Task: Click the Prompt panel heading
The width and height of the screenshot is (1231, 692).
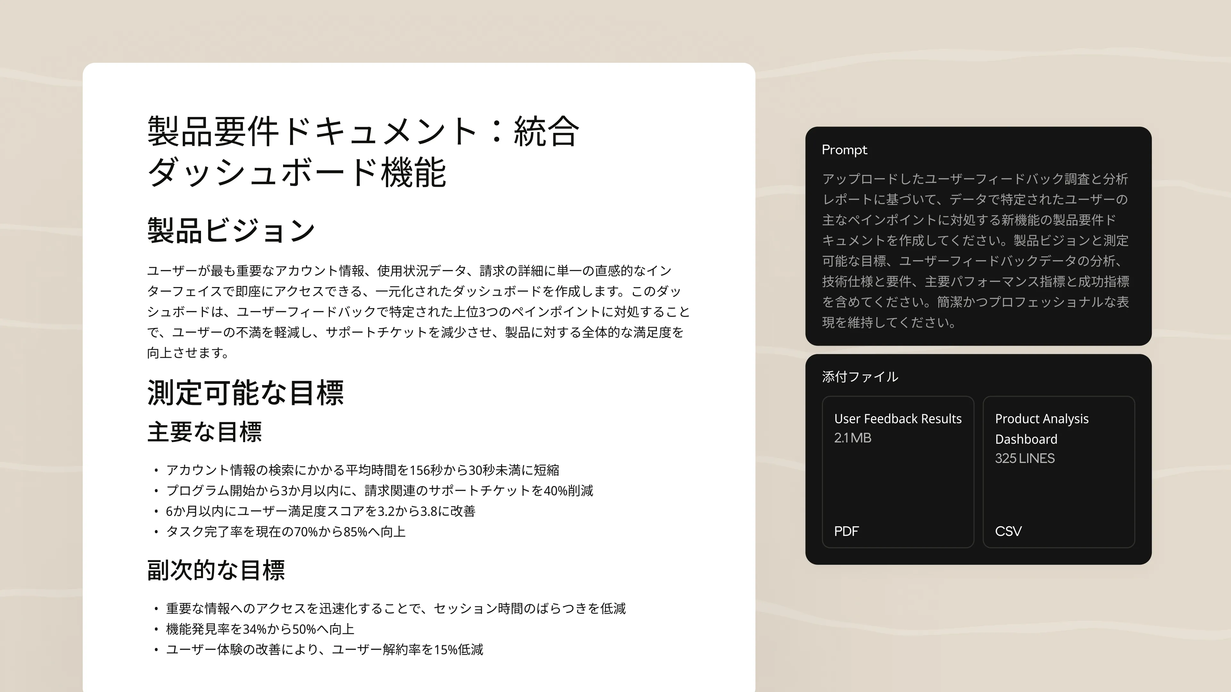Action: pos(844,150)
